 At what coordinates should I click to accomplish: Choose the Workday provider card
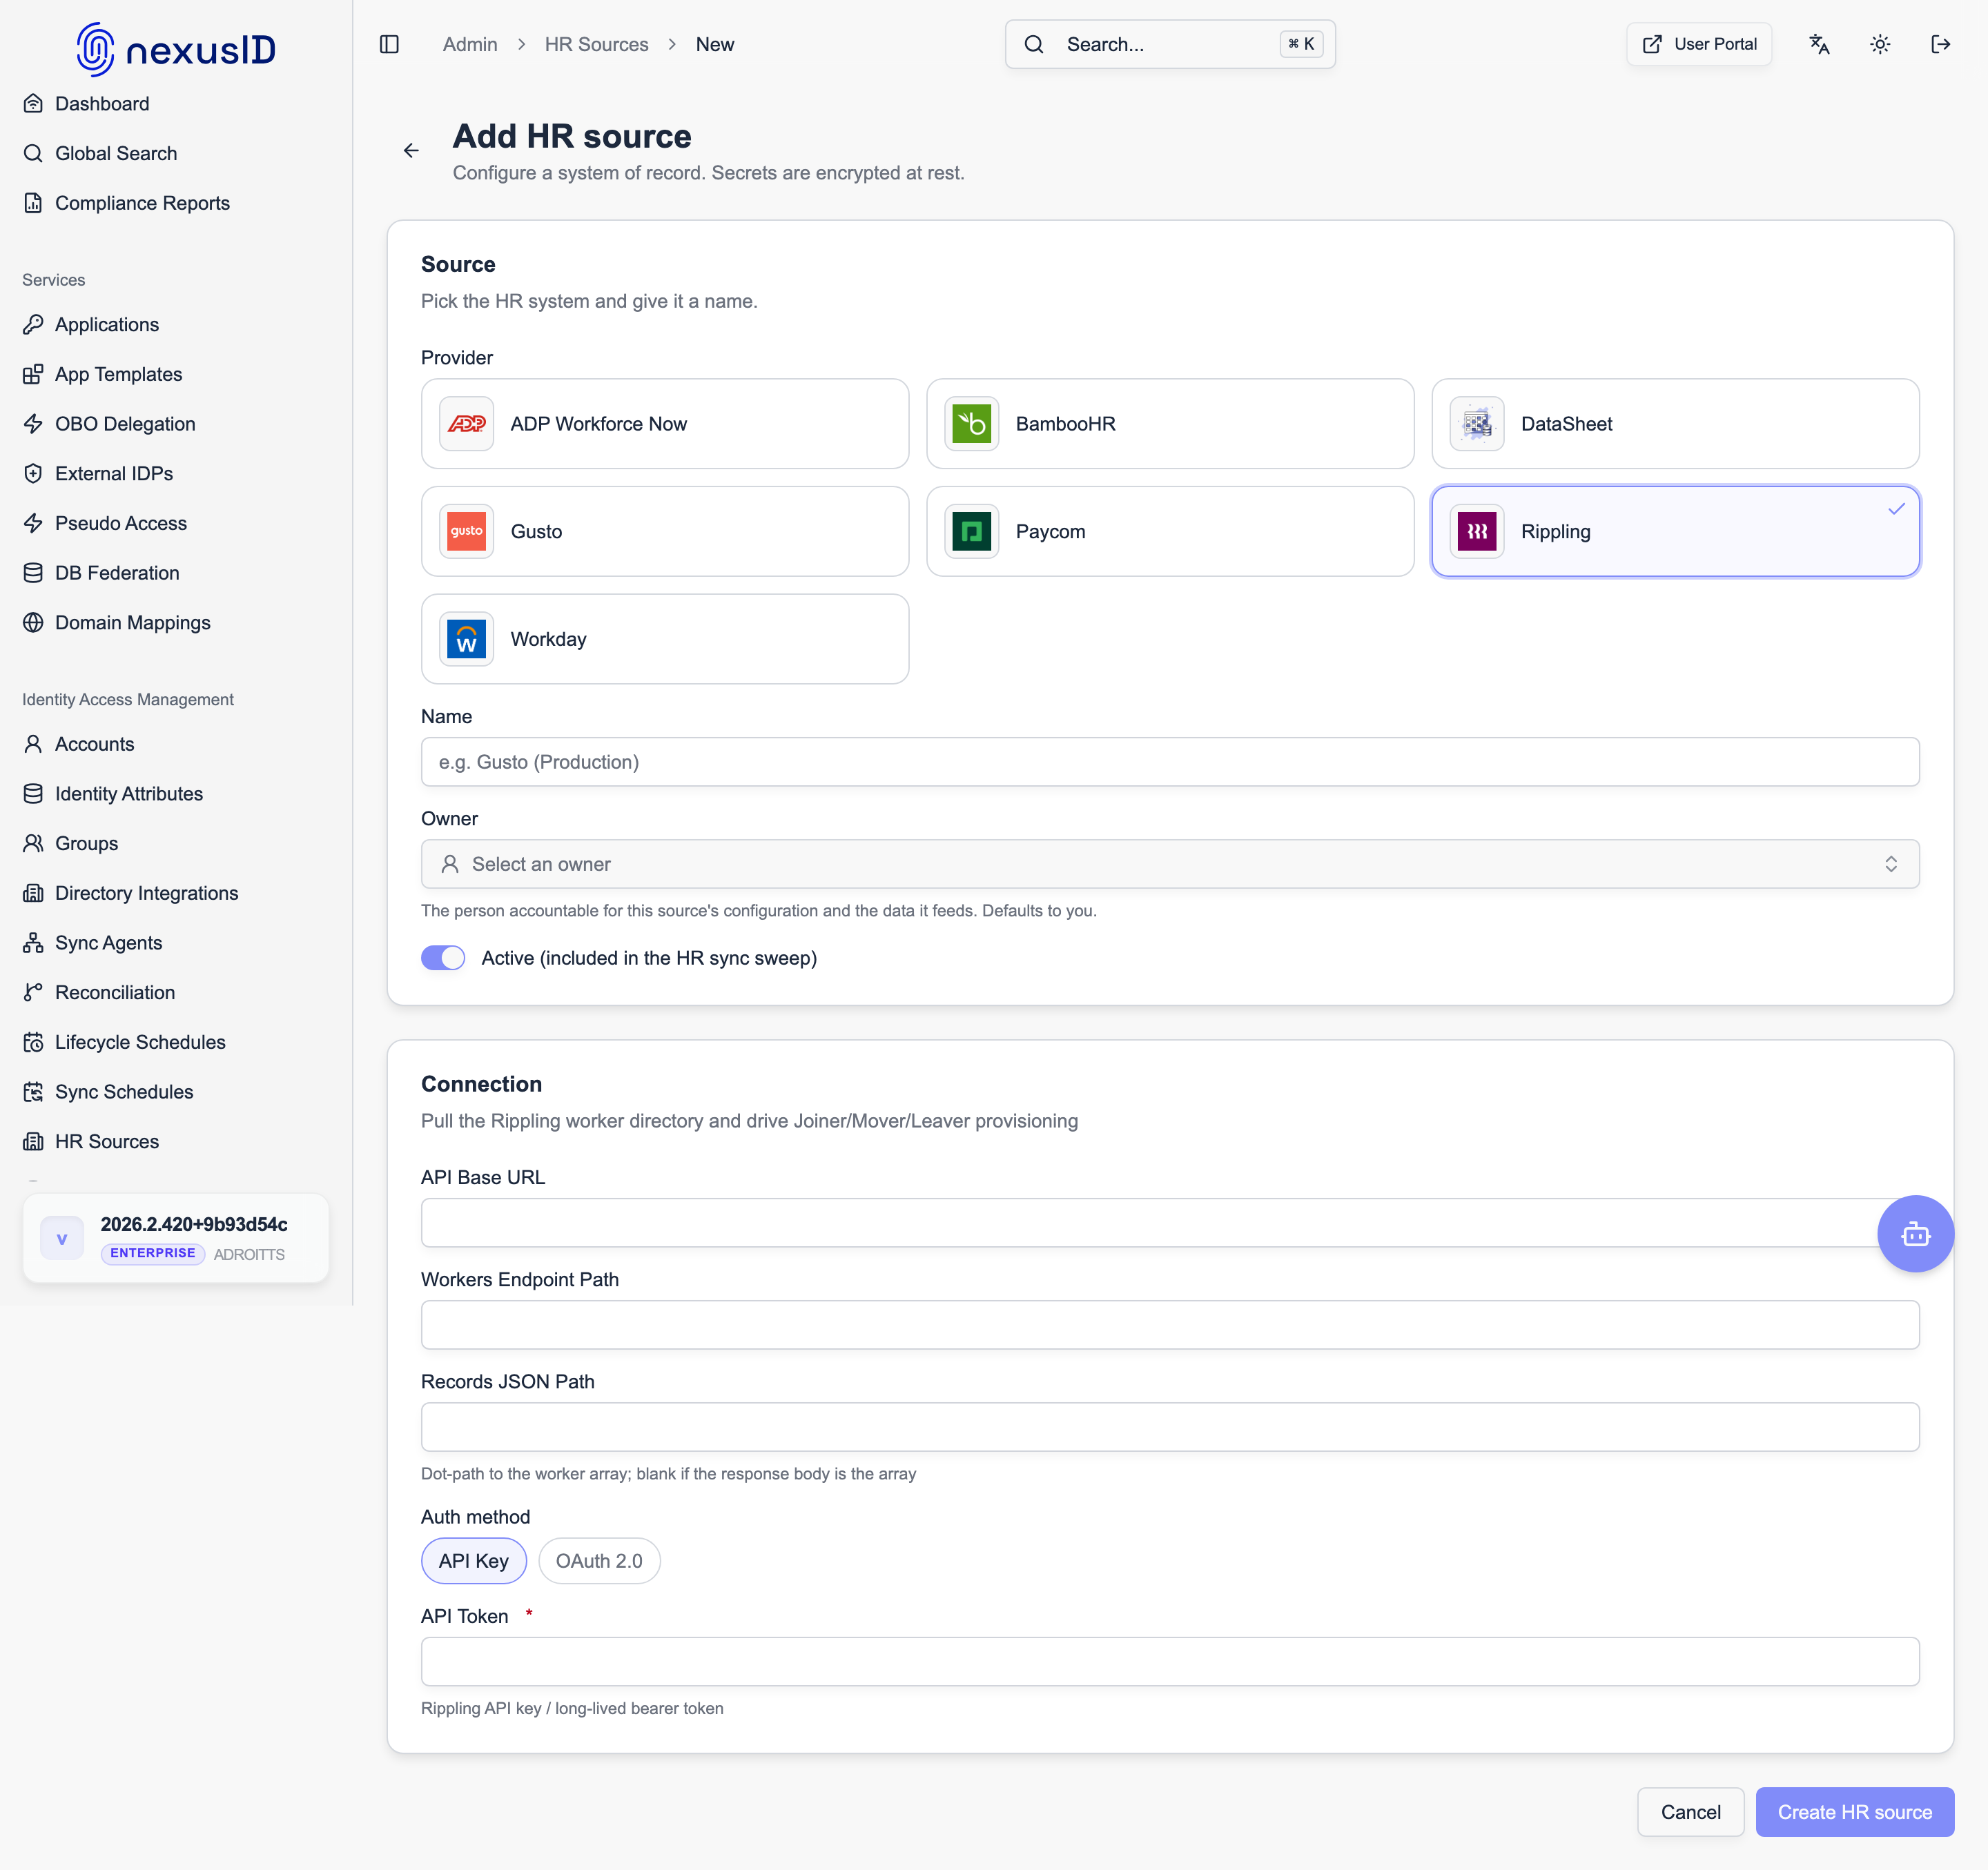(665, 640)
